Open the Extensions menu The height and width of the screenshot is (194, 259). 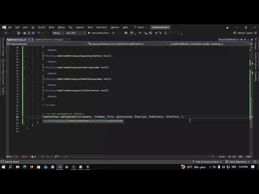point(102,27)
